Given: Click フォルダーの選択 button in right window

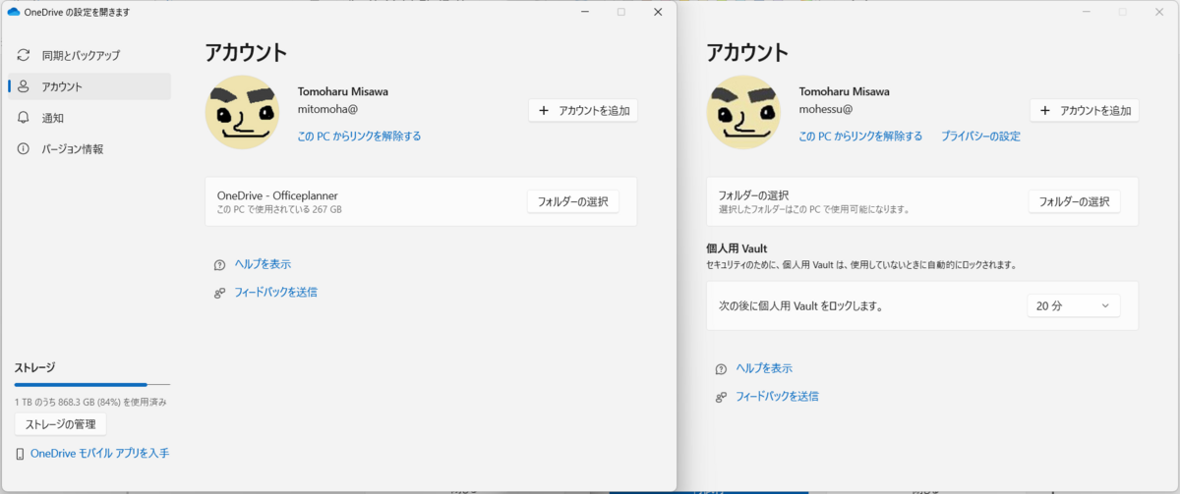Looking at the screenshot, I should coord(1075,201).
